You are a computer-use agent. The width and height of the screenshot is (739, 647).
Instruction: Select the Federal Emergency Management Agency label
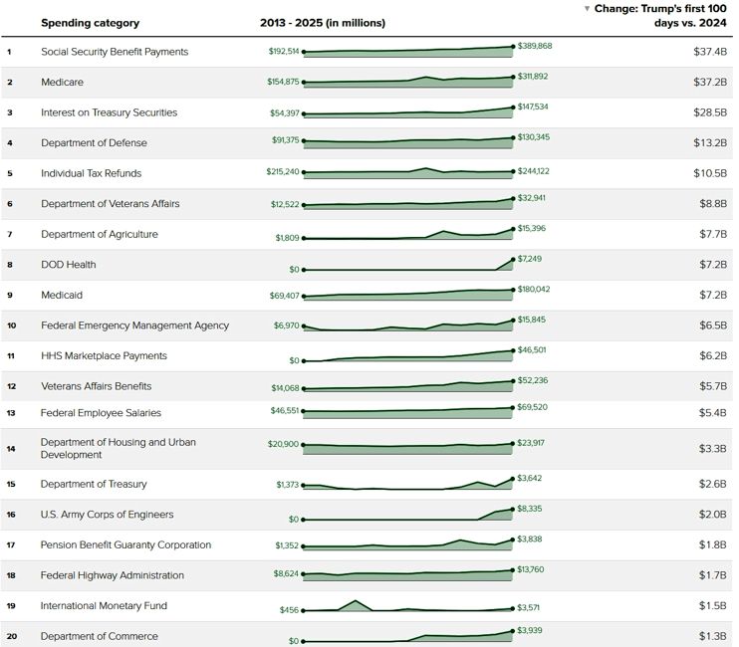click(x=134, y=325)
